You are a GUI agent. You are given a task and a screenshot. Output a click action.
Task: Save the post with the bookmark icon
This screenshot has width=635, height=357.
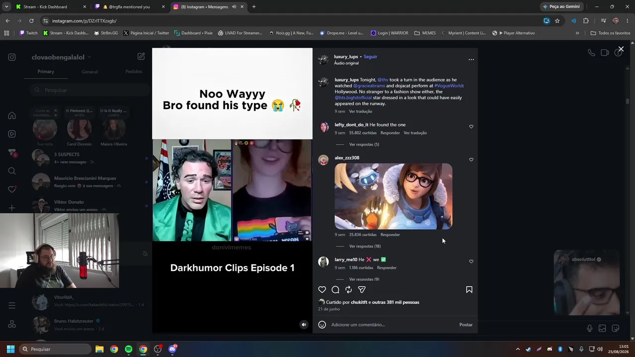(x=469, y=290)
